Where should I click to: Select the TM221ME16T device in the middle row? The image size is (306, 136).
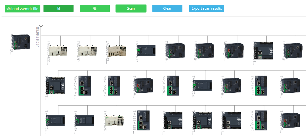56,86
